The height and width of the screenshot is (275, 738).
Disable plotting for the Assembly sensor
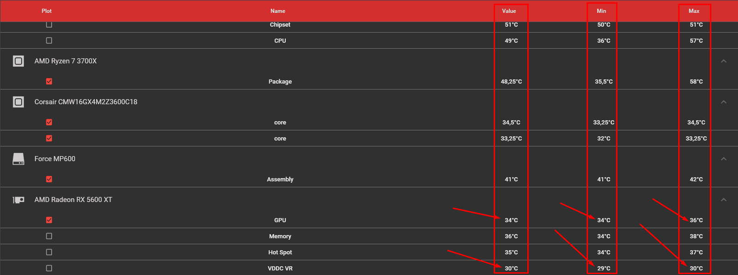point(49,179)
